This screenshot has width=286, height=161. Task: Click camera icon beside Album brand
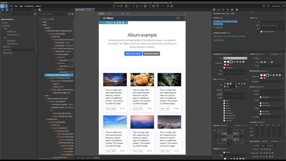click(x=104, y=18)
